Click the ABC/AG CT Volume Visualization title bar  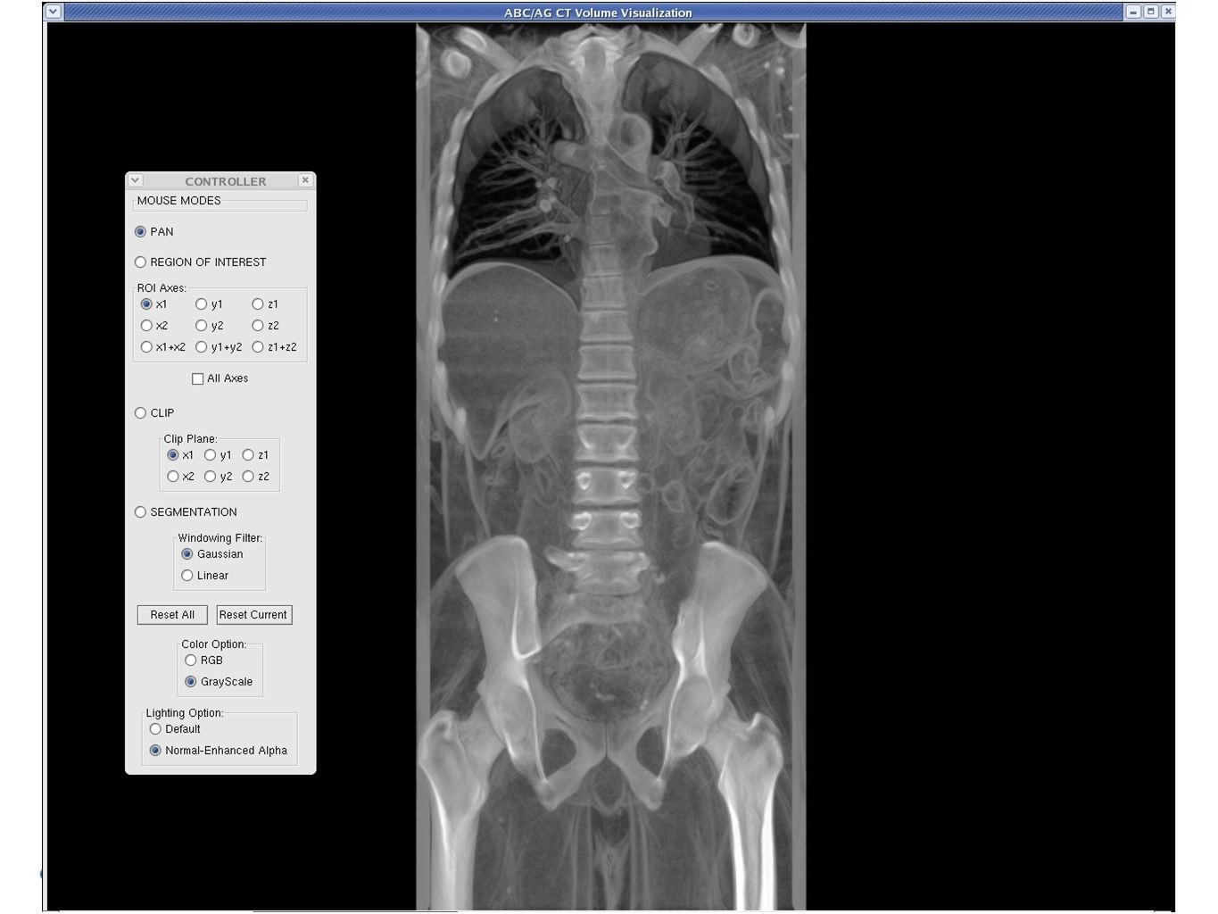[x=598, y=12]
